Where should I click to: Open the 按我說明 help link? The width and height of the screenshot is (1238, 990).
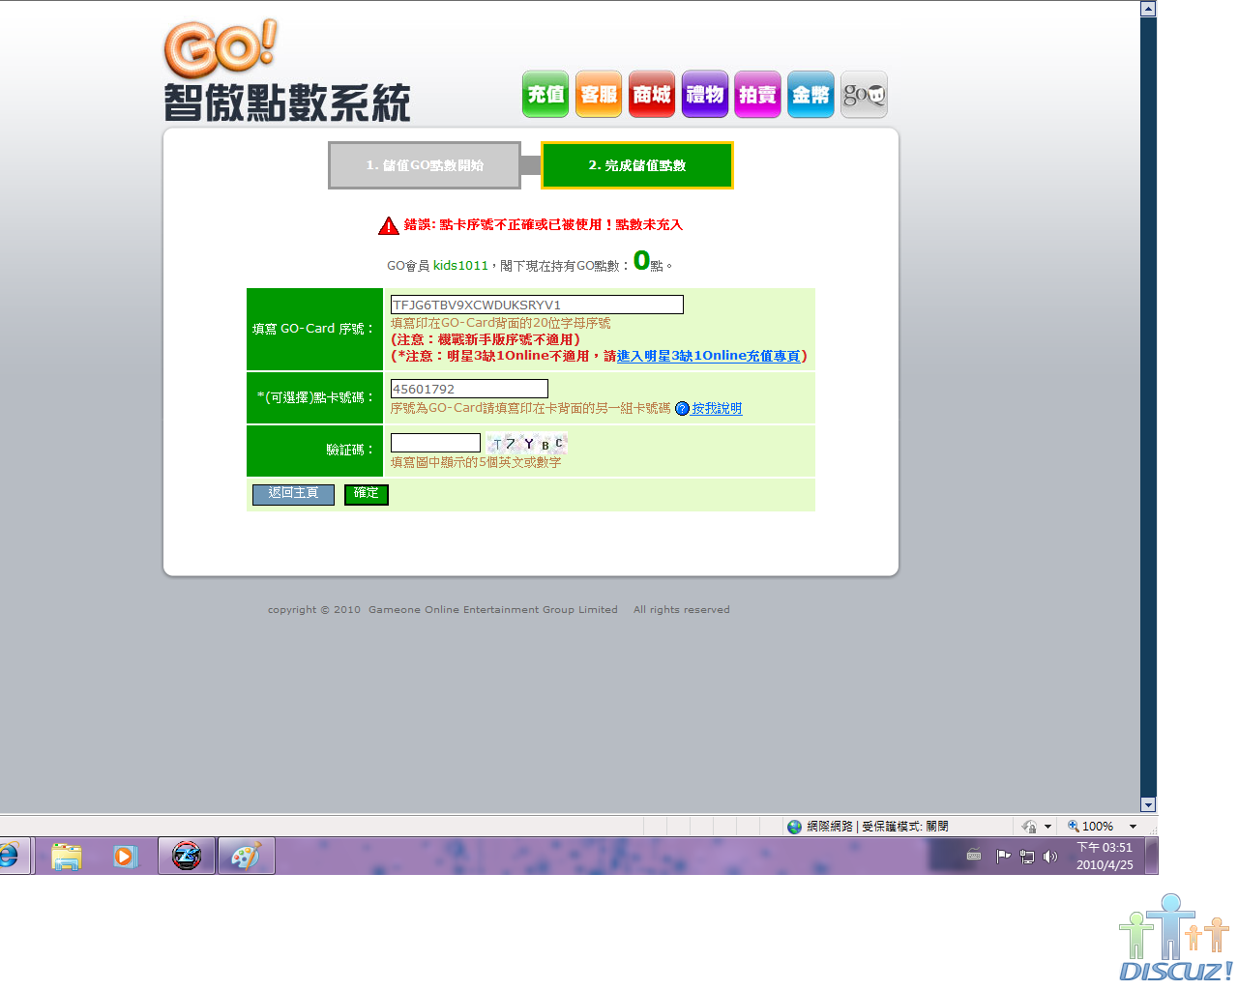[717, 409]
